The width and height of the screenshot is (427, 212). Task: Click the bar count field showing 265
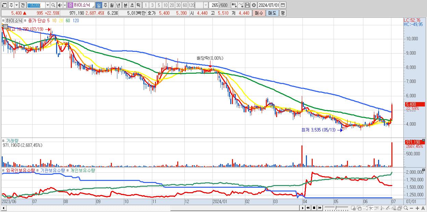pyautogui.click(x=214, y=5)
